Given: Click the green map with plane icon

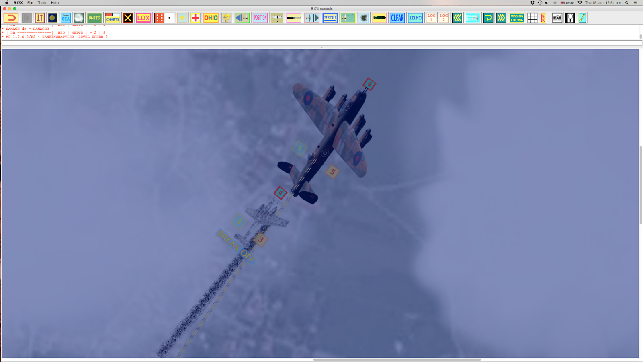Looking at the screenshot, I should pos(348,18).
